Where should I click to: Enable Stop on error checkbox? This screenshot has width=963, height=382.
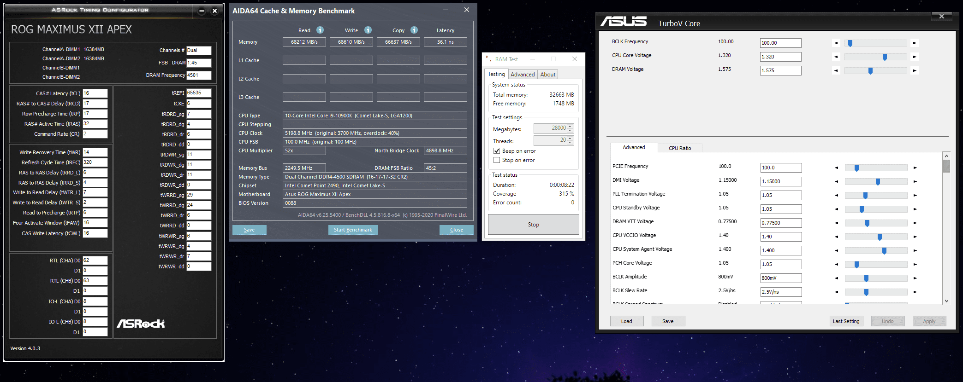click(497, 160)
